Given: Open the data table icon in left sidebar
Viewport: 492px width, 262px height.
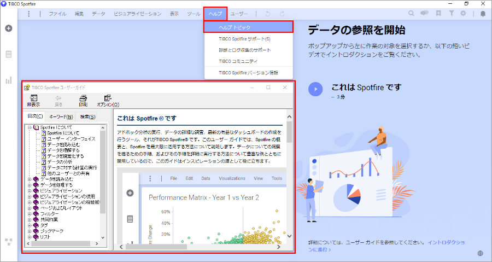Looking at the screenshot, I should [x=8, y=54].
